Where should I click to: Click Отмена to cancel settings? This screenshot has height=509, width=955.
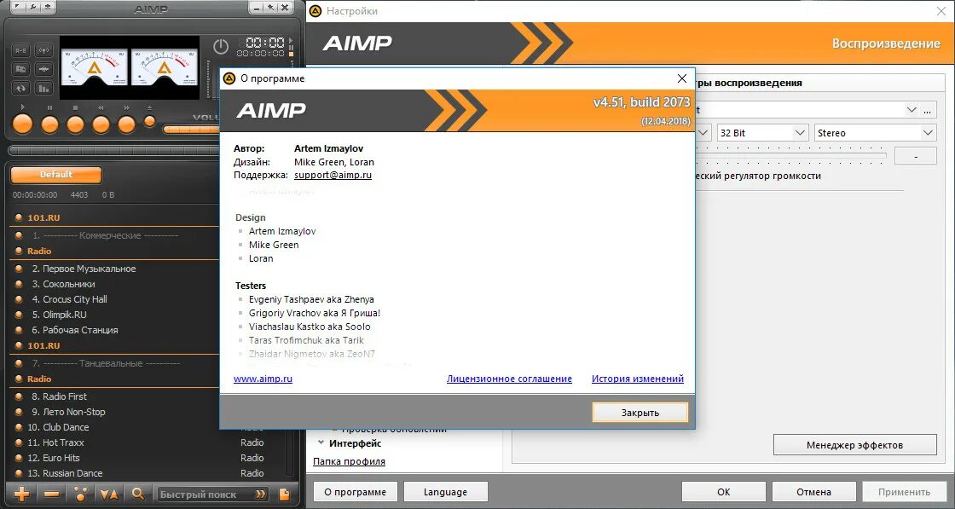click(813, 492)
